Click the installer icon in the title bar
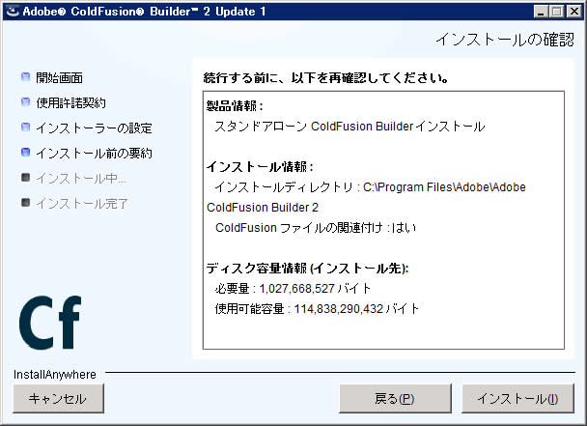The height and width of the screenshot is (426, 587). (x=13, y=12)
